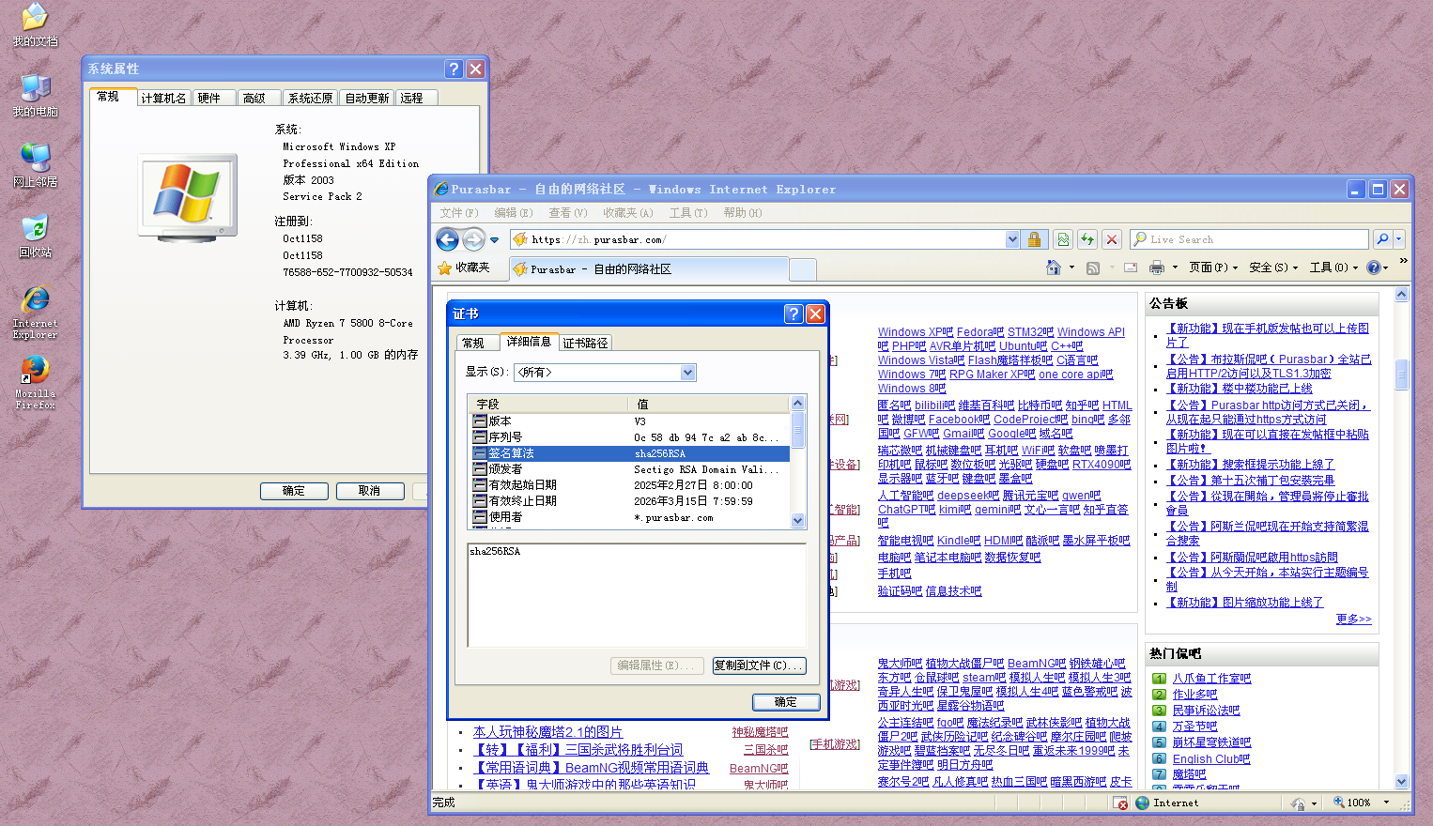1433x826 pixels.
Task: Select 网上邻居 desktop icon
Action: point(35,166)
